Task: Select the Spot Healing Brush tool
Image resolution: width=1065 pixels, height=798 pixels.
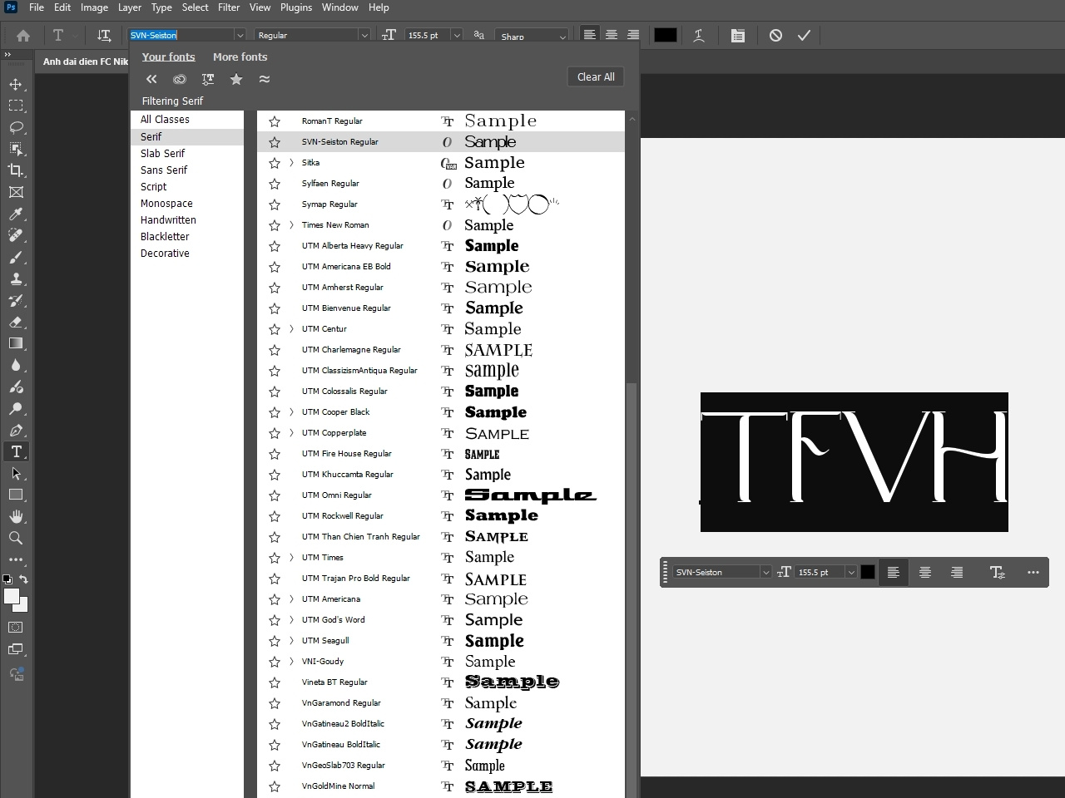Action: pos(16,235)
